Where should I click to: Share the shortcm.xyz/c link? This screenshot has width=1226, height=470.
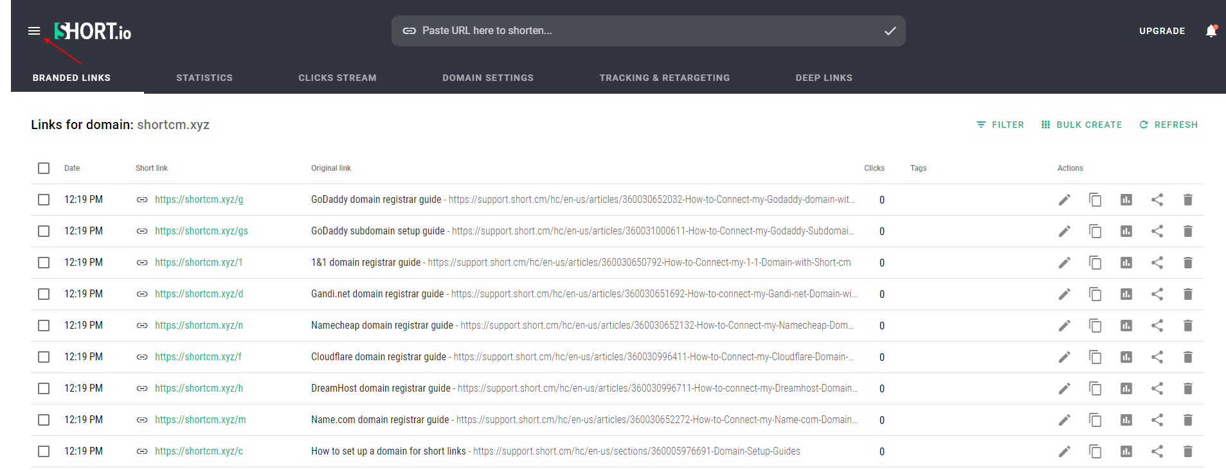[1157, 451]
